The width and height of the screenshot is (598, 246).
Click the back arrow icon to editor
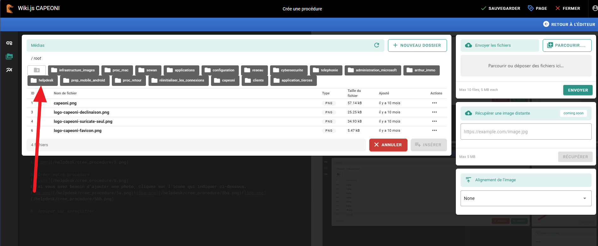(x=546, y=24)
